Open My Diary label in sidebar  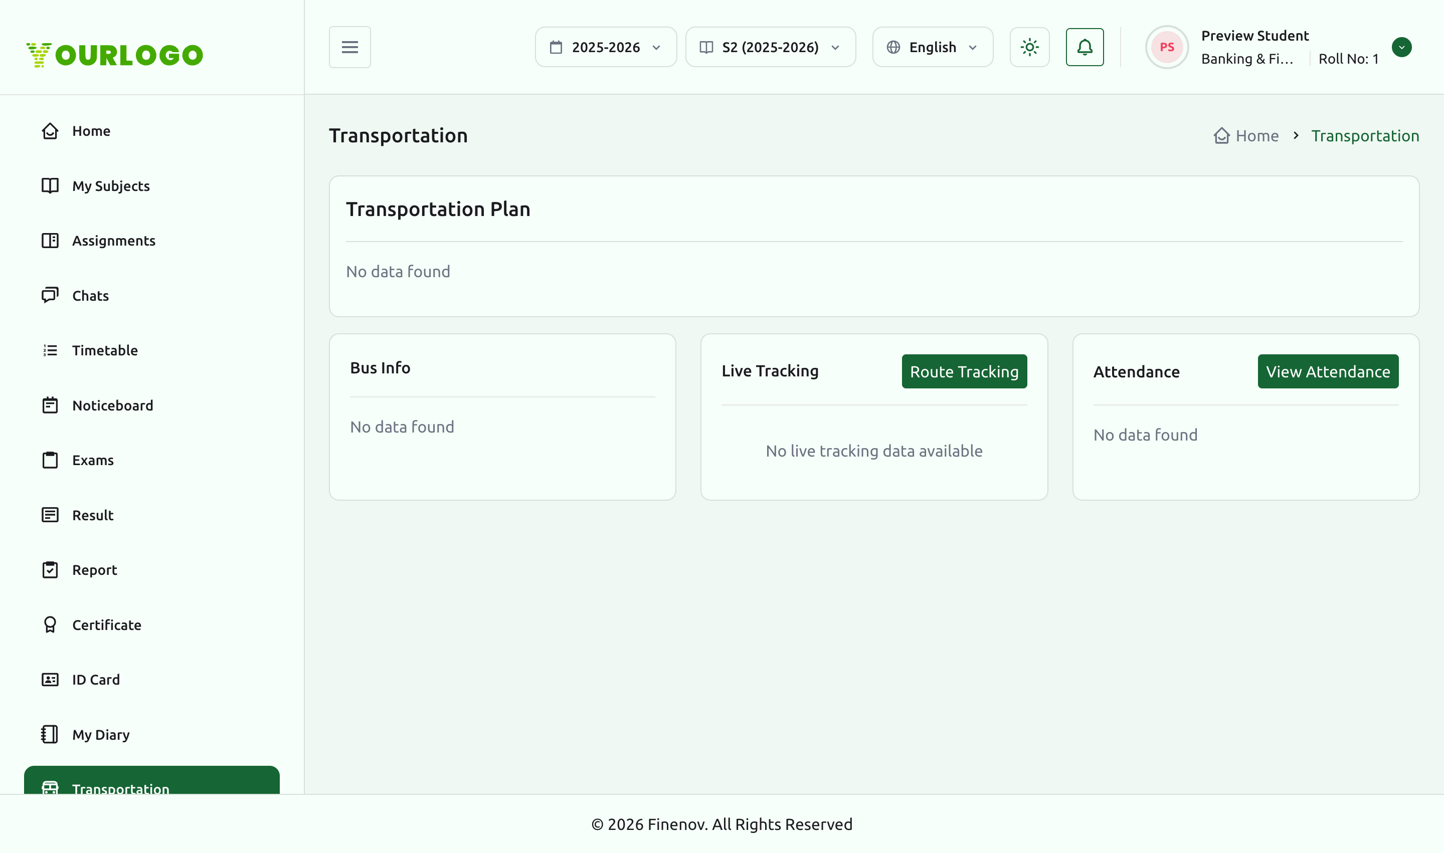pyautogui.click(x=101, y=735)
